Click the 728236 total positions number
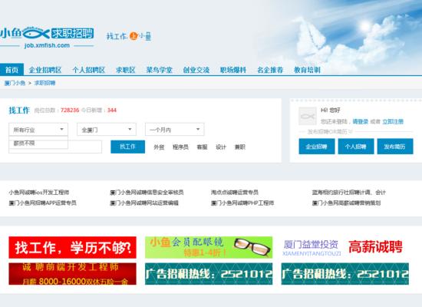The width and height of the screenshot is (422, 307). (x=70, y=111)
